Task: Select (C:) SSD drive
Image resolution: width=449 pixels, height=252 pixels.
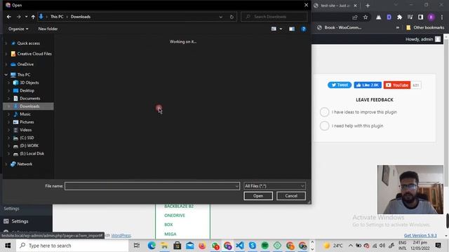Action: pos(27,138)
